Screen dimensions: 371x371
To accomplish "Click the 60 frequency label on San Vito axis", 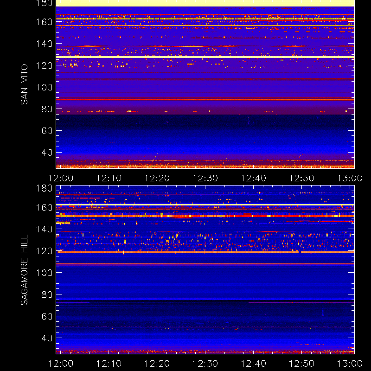I will (47, 131).
